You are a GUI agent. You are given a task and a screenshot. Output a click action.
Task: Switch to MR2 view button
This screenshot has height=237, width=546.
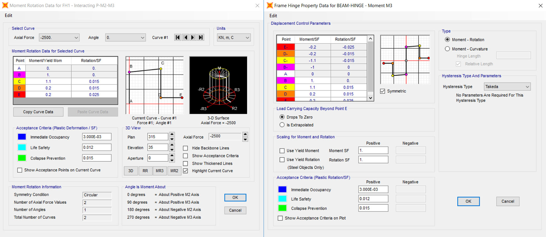[174, 171]
